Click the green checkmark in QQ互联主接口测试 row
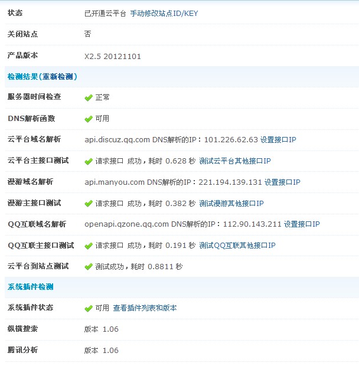Screen dimensions: 359x366 89,246
